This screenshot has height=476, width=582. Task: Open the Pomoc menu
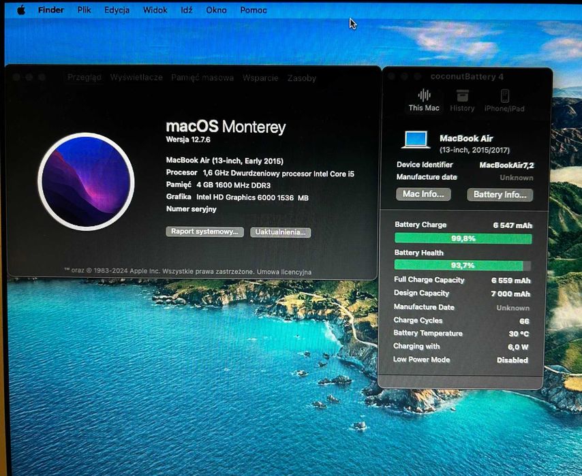point(254,10)
